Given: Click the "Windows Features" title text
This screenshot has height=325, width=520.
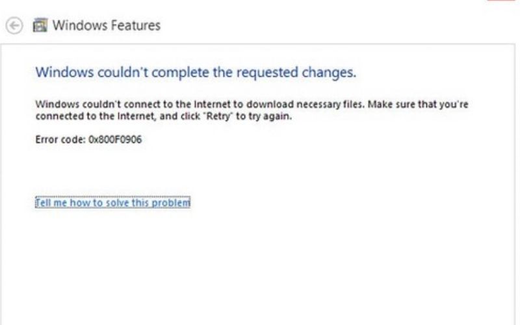Looking at the screenshot, I should click(x=106, y=26).
